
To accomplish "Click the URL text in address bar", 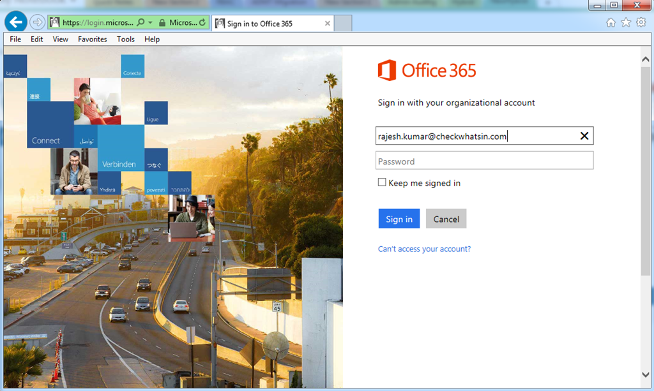I will coord(98,22).
